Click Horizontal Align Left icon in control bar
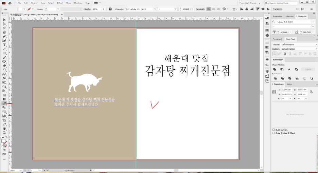318x173 pixels. tap(242, 9)
